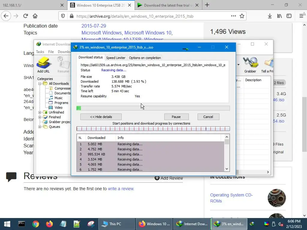Click the Description column header in IDM

coord(253,80)
